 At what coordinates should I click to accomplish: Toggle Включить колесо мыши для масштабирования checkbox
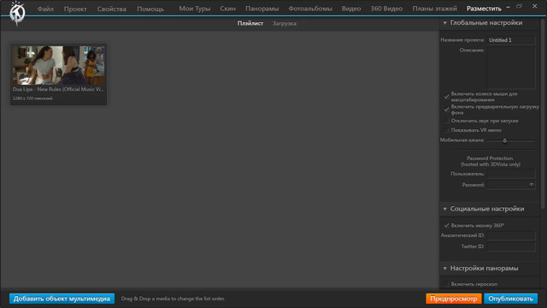(446, 97)
